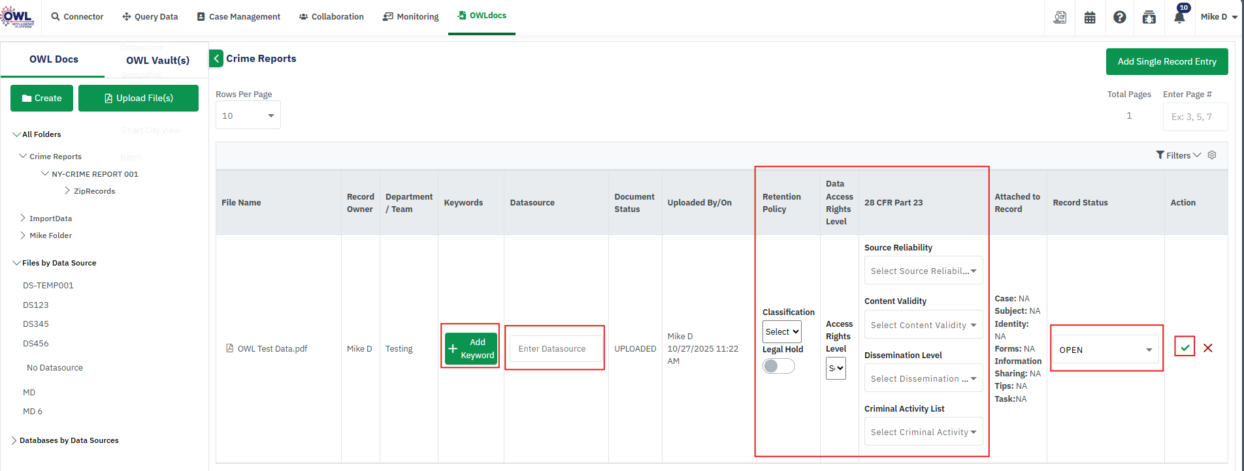Click the green back arrow beside Crime Reports
The width and height of the screenshot is (1244, 471).
pyautogui.click(x=216, y=59)
